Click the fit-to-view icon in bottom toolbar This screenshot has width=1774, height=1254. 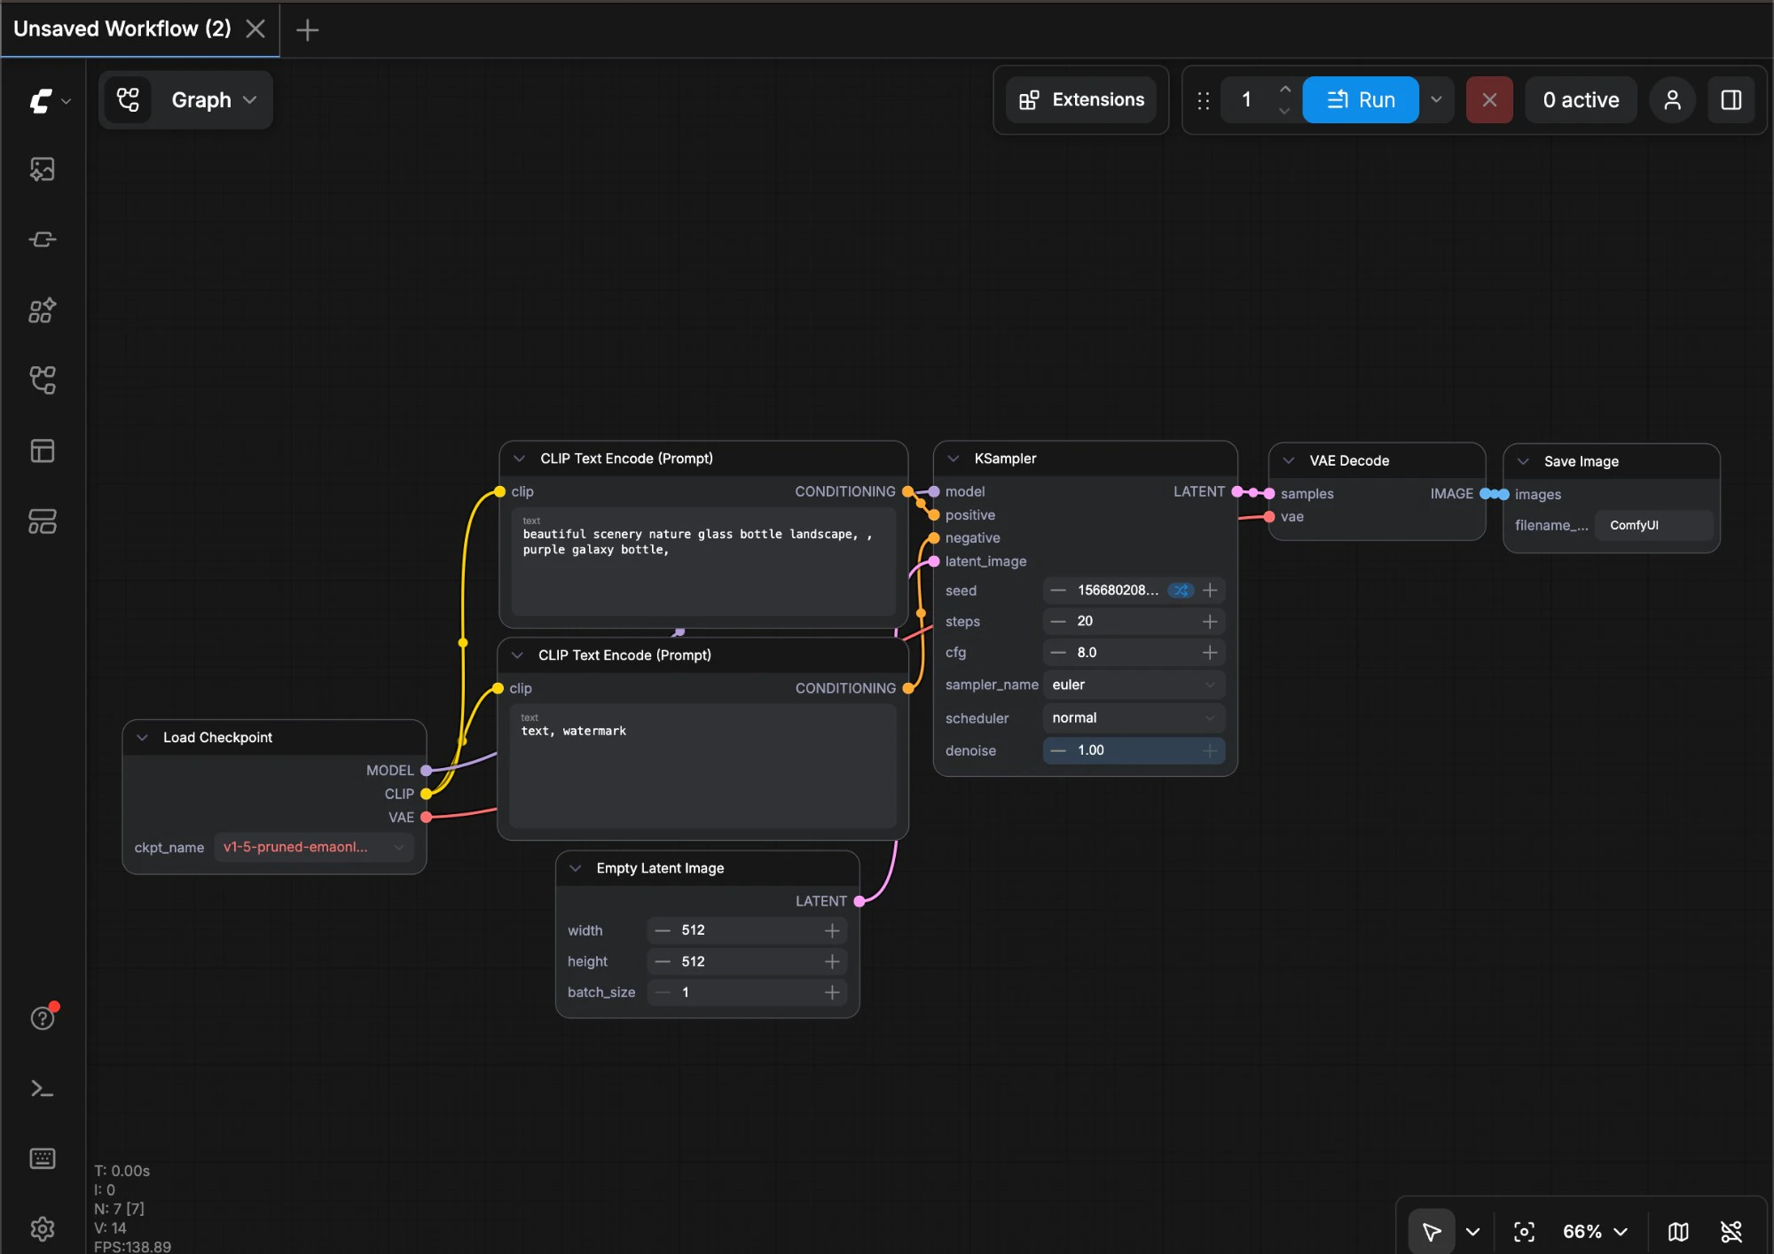1524,1231
